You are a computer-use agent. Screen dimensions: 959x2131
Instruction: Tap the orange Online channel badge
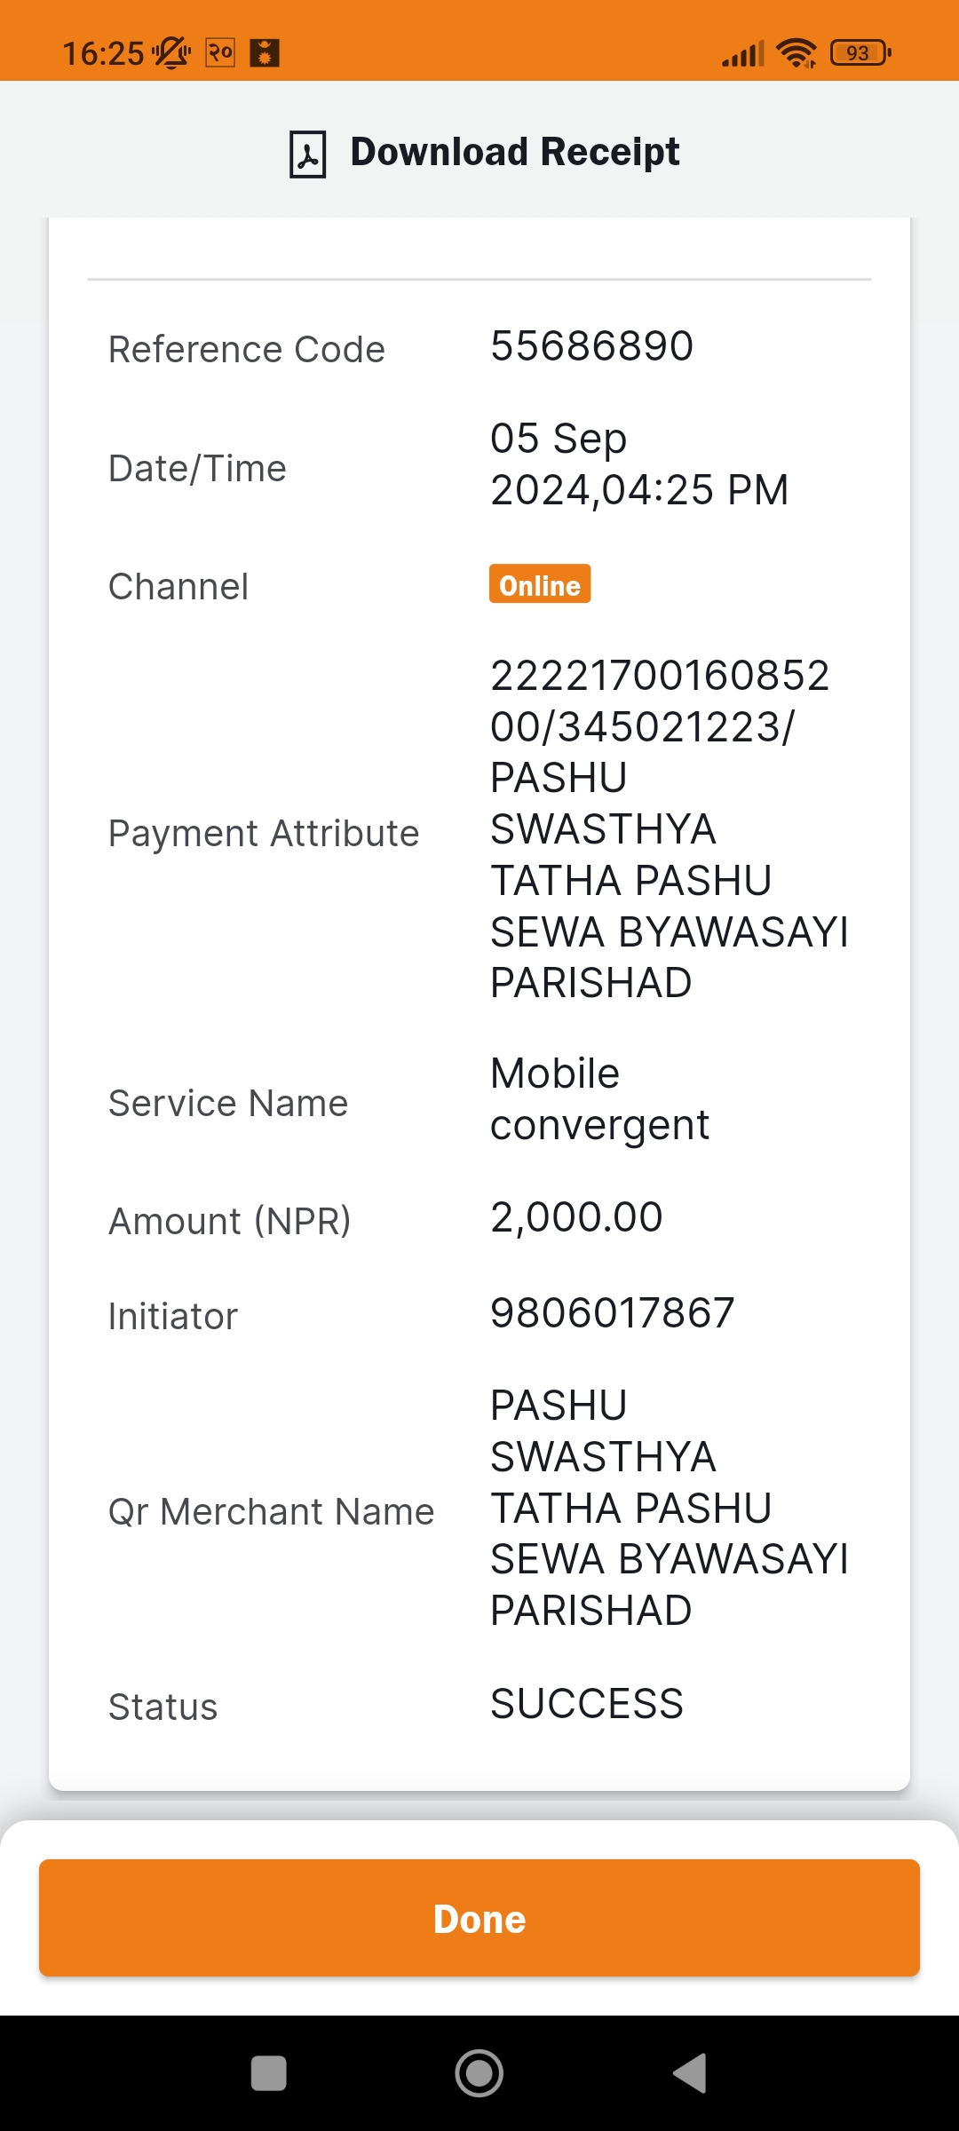point(540,584)
